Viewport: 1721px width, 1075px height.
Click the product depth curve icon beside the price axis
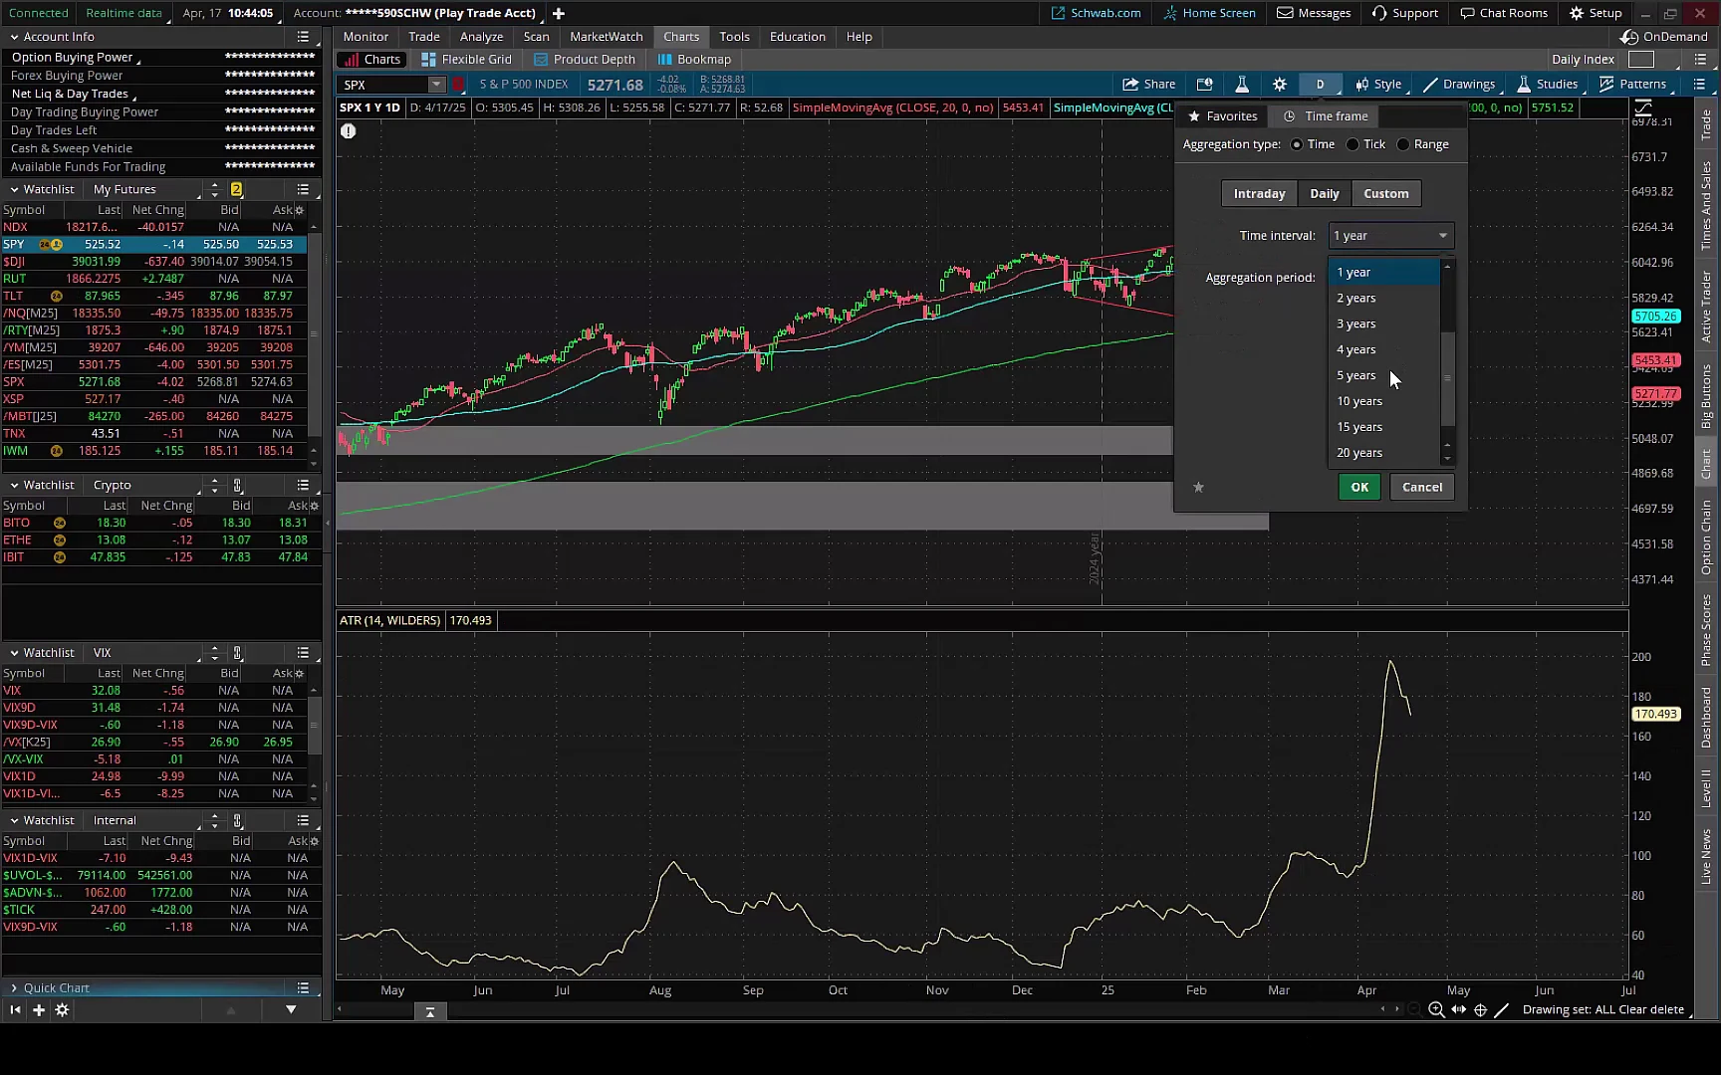1643,107
